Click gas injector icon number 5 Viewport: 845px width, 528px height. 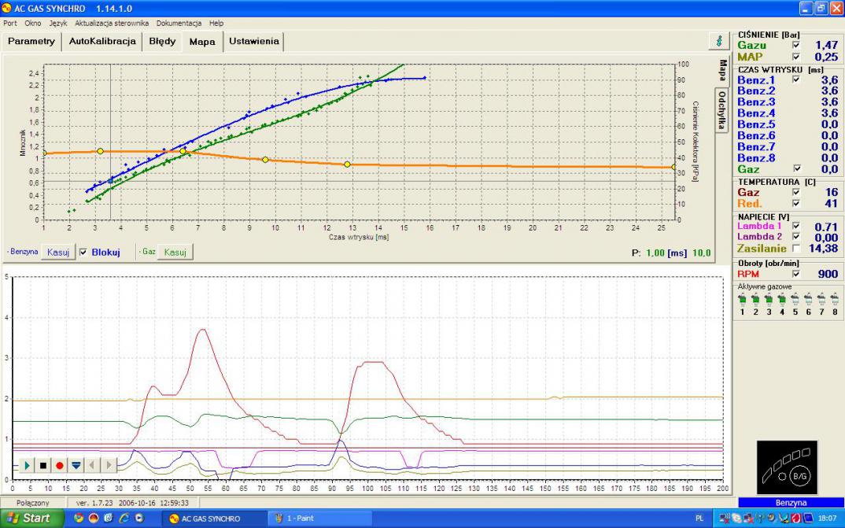point(795,299)
